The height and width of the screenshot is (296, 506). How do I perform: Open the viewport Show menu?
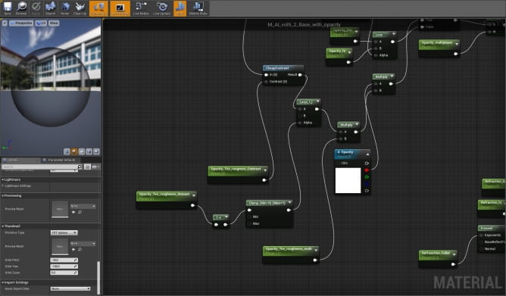pos(54,23)
